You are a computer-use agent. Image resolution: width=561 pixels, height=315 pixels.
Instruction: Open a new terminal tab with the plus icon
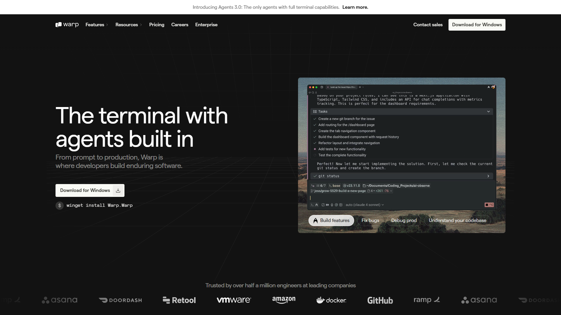click(360, 87)
